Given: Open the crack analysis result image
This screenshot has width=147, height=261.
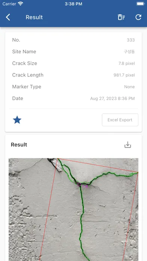Looking at the screenshot, I should click(73, 209).
